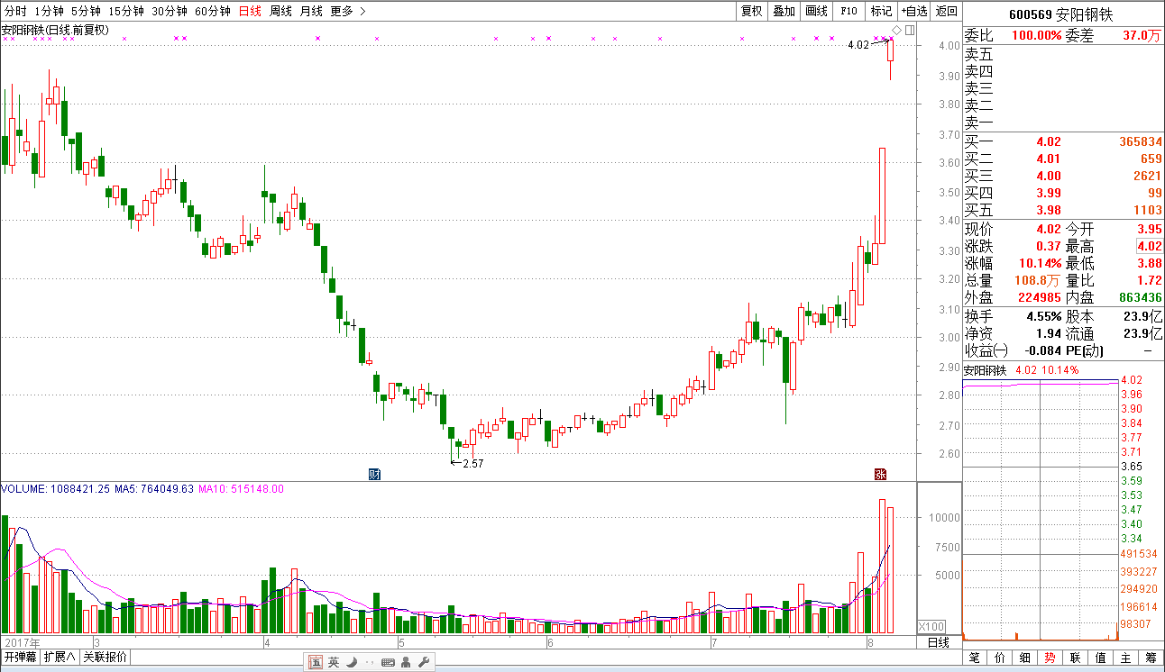Open the 关联报价 related quotes tab
This screenshot has height=672, width=1165.
[x=105, y=657]
